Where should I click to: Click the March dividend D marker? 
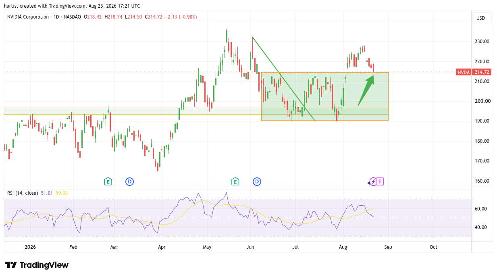129,181
